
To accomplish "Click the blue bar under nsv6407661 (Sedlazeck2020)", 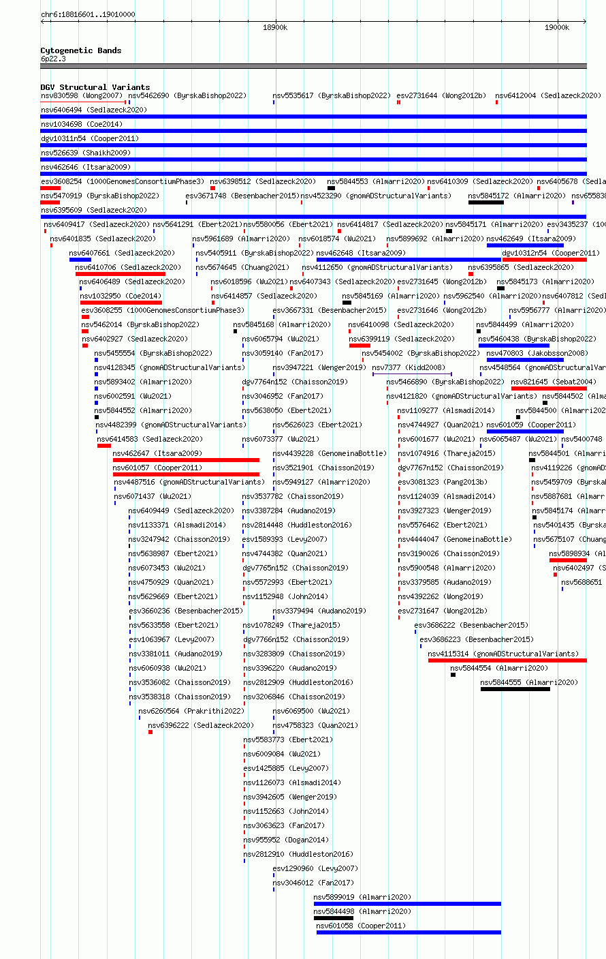I will (80, 260).
